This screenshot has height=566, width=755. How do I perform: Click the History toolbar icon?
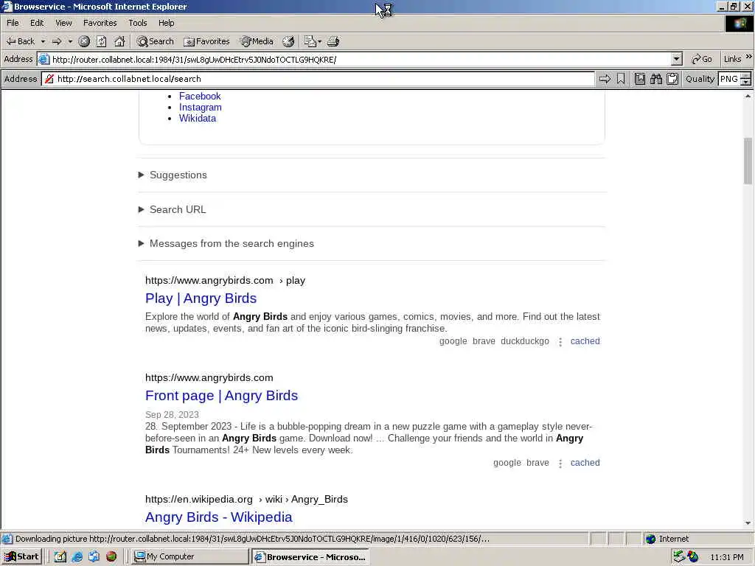click(x=288, y=41)
